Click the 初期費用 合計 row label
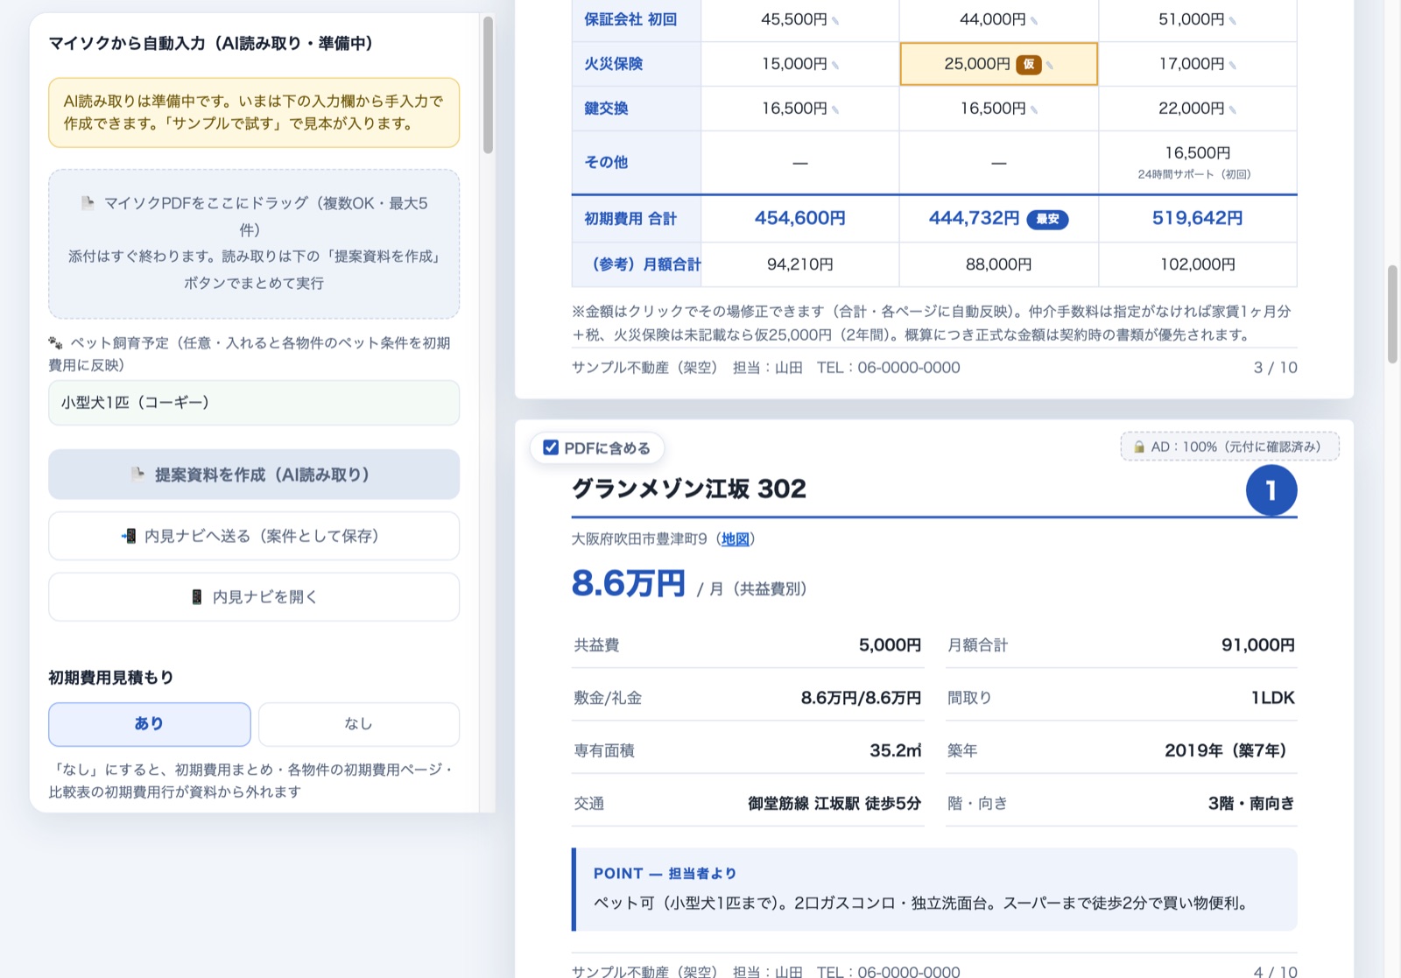 [630, 219]
